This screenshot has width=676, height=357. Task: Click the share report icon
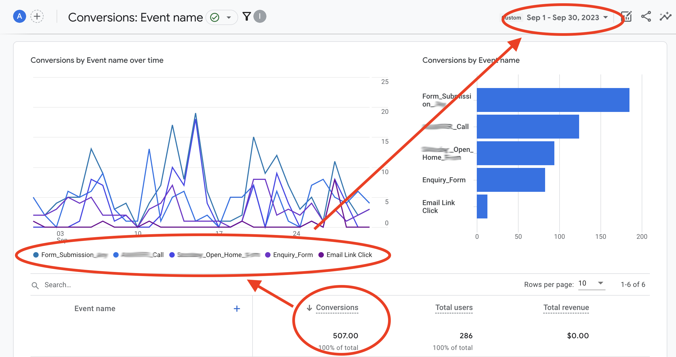click(x=646, y=17)
